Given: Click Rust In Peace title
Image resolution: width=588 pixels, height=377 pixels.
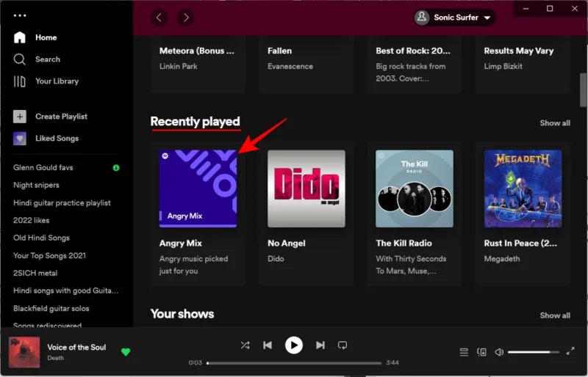Looking at the screenshot, I should (x=520, y=244).
